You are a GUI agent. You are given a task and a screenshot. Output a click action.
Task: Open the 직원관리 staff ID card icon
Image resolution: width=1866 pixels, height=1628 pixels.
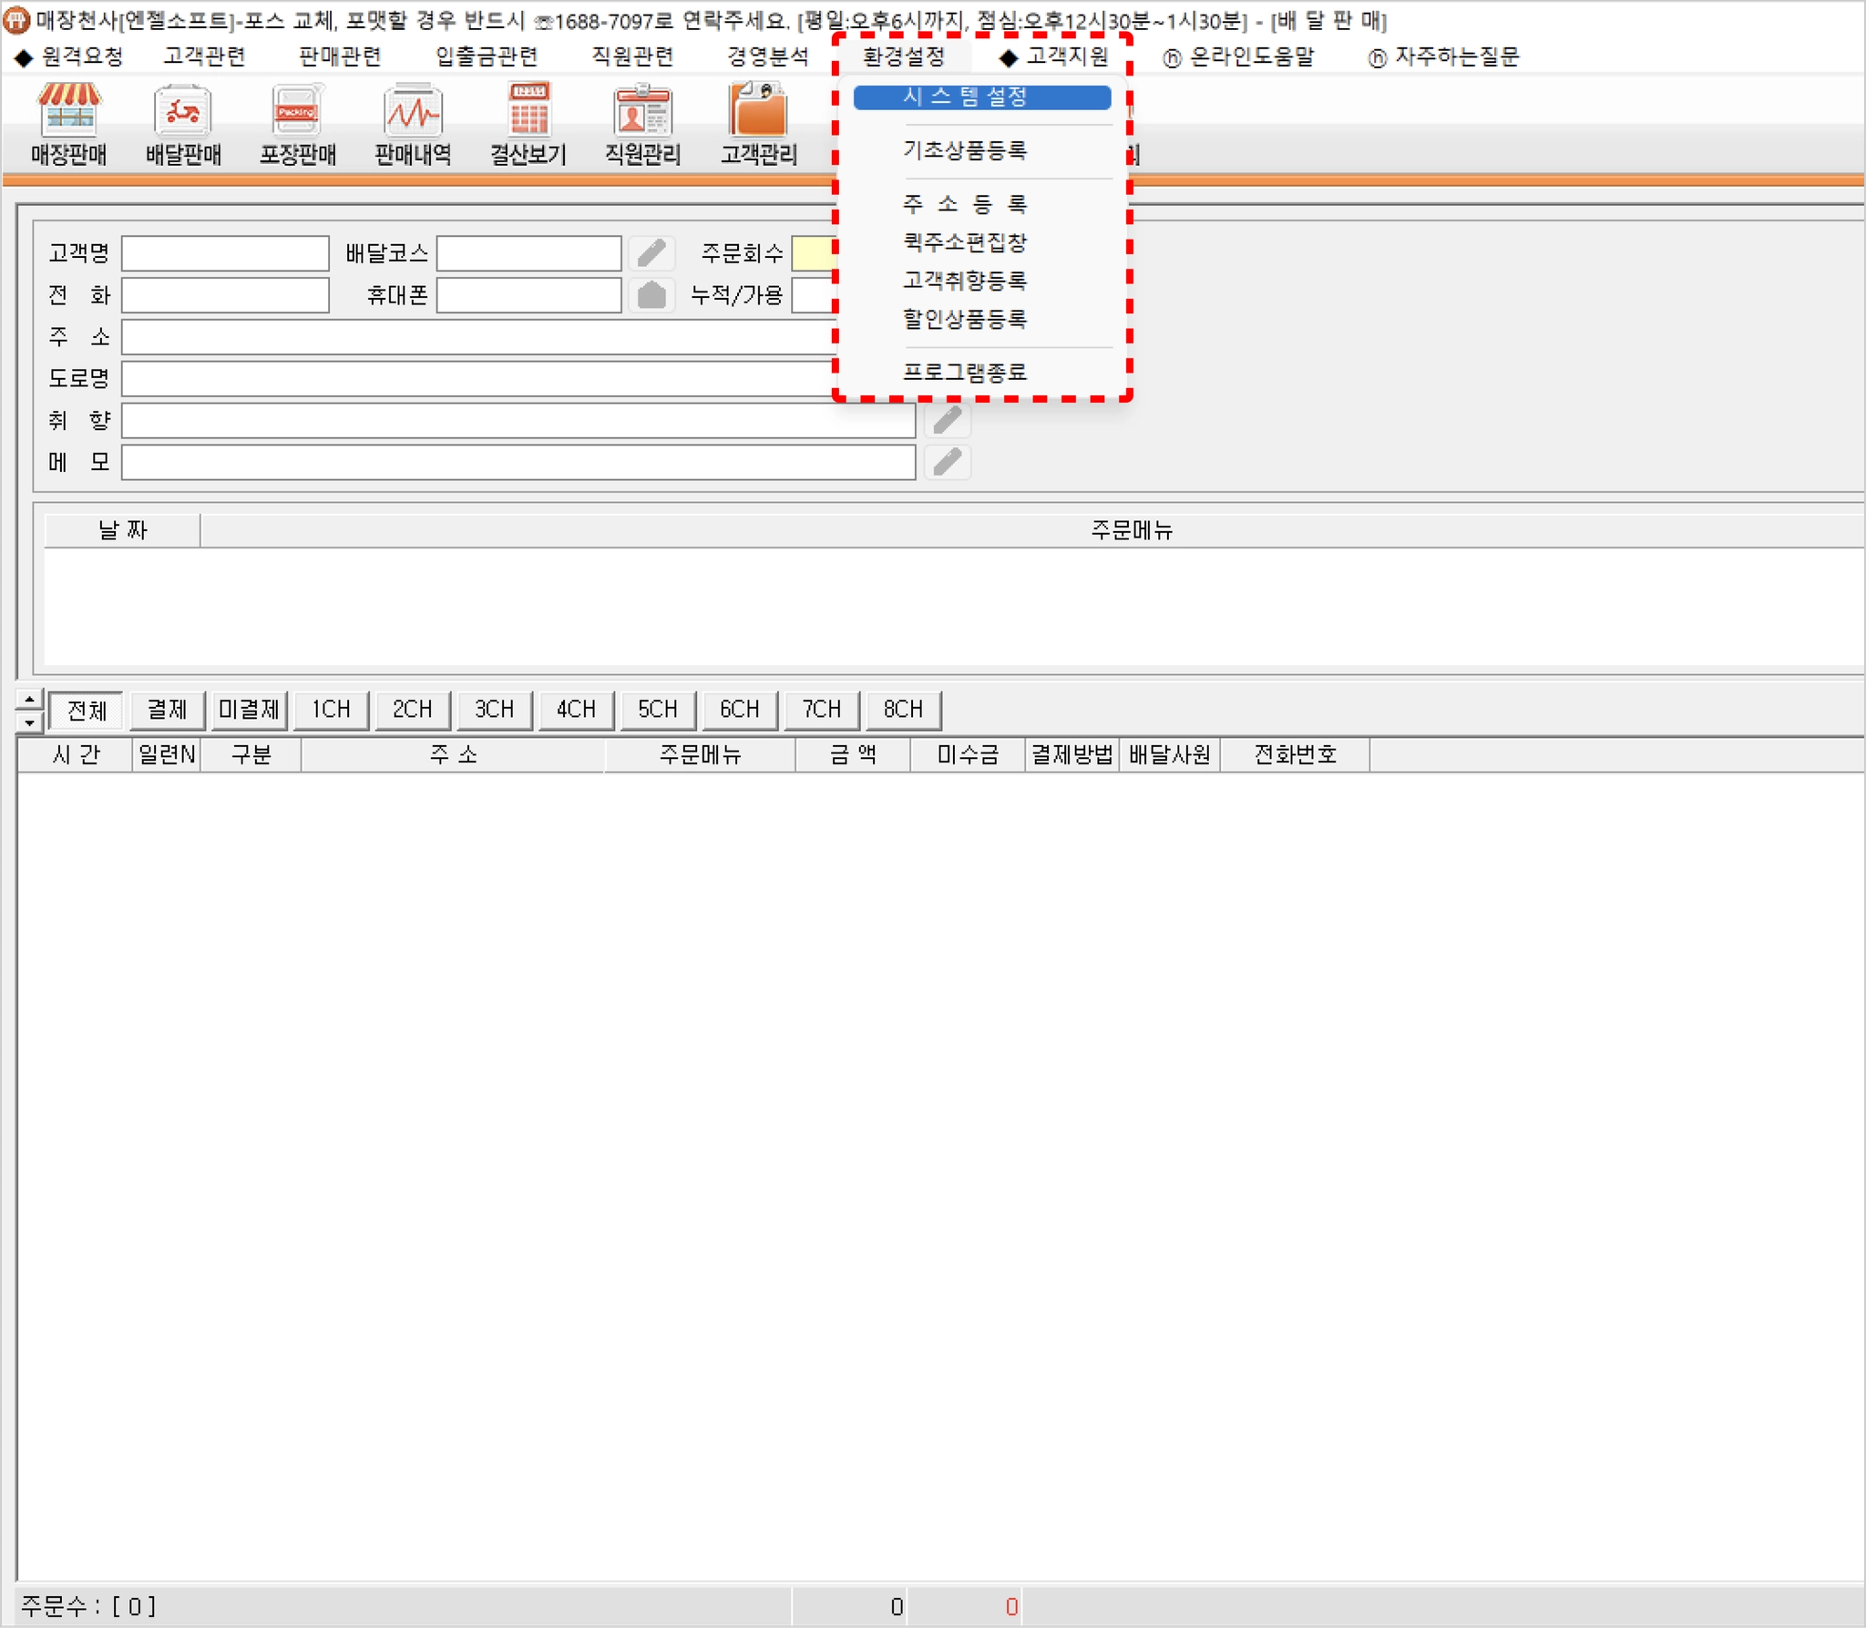click(x=642, y=111)
